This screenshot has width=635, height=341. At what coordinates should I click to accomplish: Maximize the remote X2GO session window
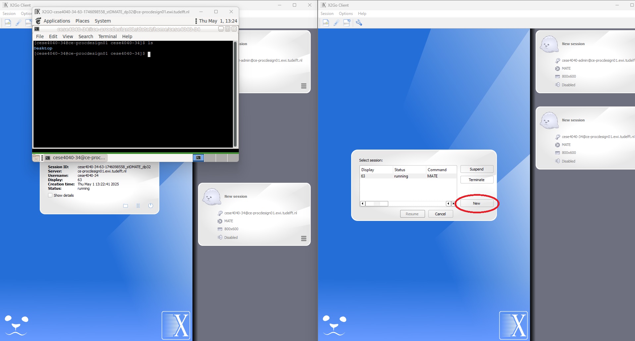tap(216, 12)
